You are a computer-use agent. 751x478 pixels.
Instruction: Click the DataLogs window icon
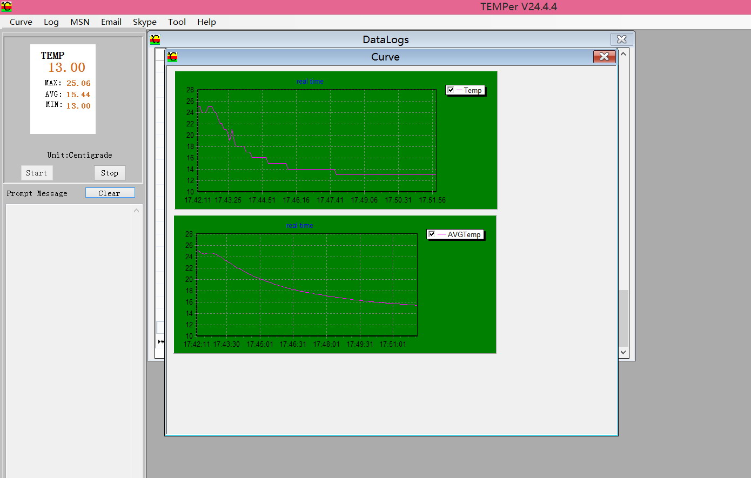[x=155, y=39]
